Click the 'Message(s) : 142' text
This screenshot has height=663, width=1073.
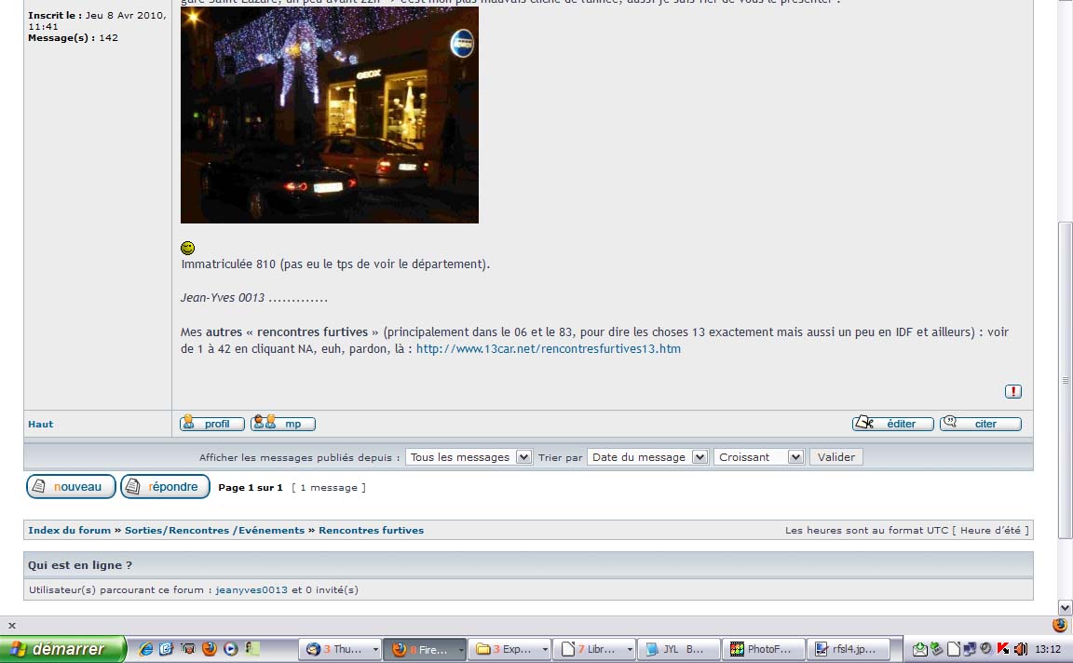74,38
